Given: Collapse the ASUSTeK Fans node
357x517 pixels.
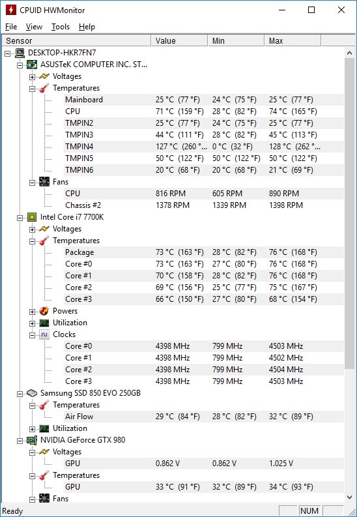Looking at the screenshot, I should tap(32, 183).
